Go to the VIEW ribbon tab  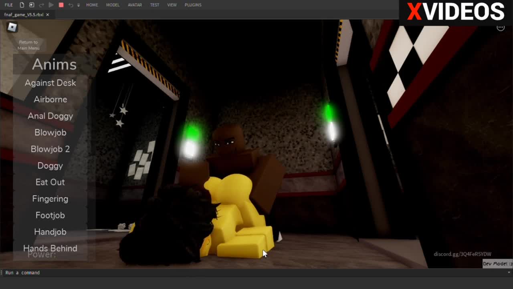point(172,5)
